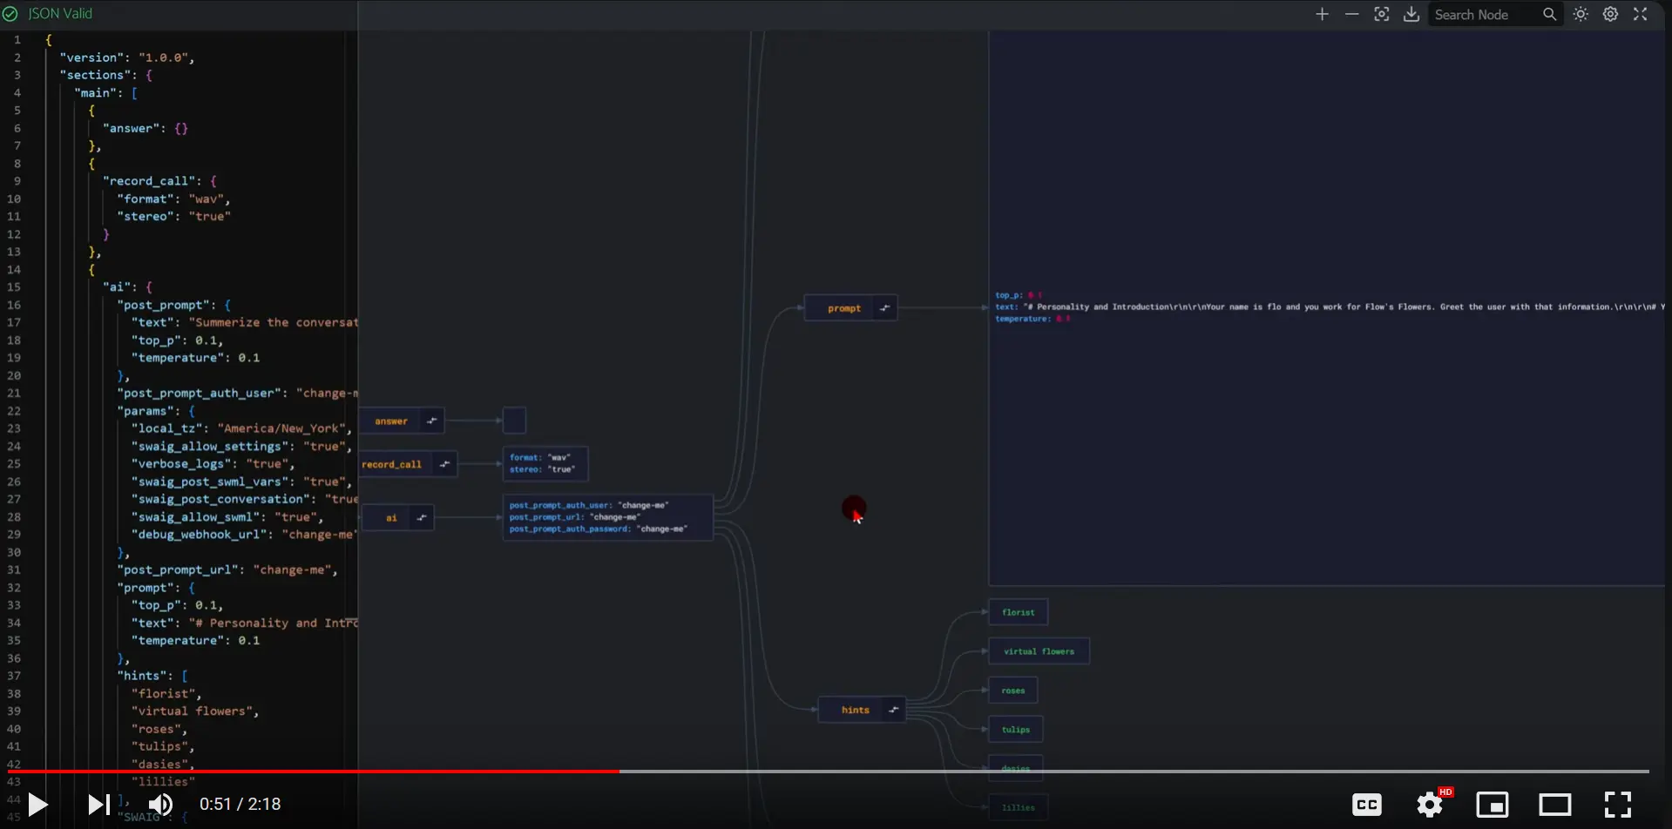Screen dimensions: 1672x829
Task: Click the search magnifier icon
Action: point(1549,15)
